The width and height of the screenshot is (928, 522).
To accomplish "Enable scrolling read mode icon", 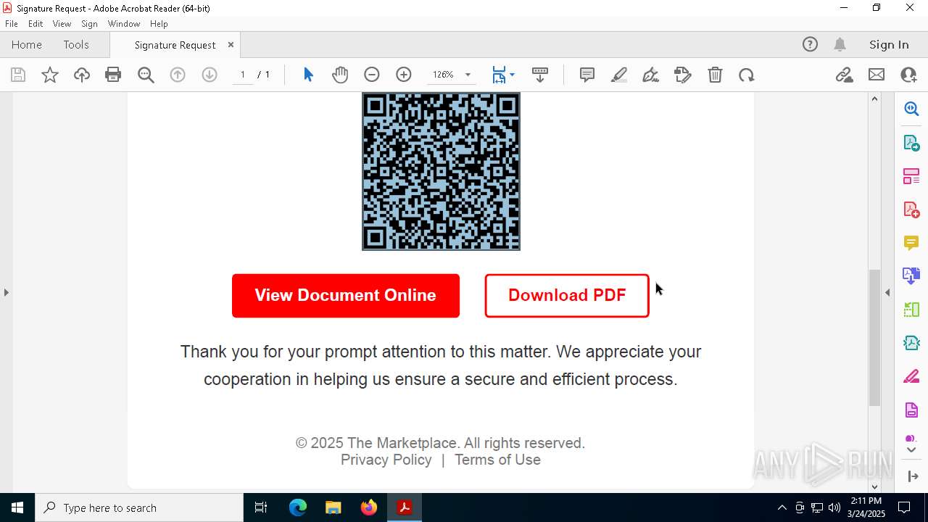I will pos(540,75).
